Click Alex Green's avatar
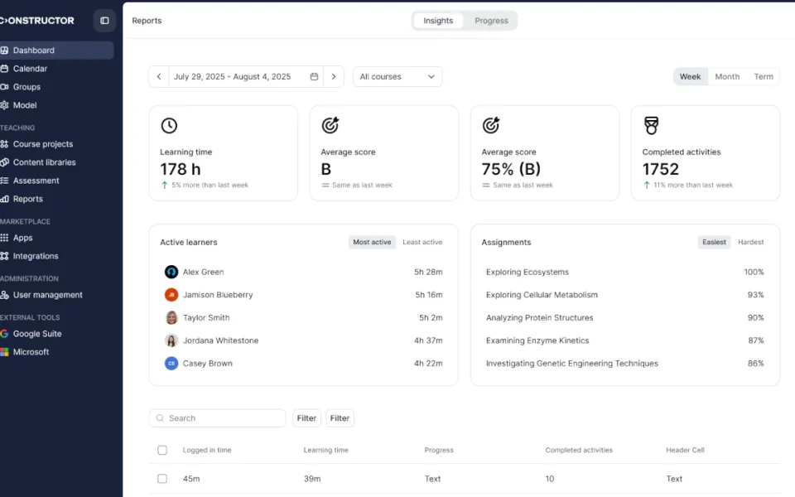 click(171, 272)
